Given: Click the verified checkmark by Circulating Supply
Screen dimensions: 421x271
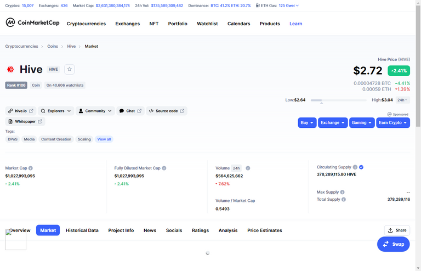Looking at the screenshot, I should pos(361,167).
